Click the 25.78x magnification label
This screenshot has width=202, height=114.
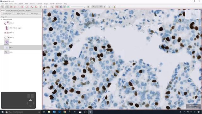[45, 7]
